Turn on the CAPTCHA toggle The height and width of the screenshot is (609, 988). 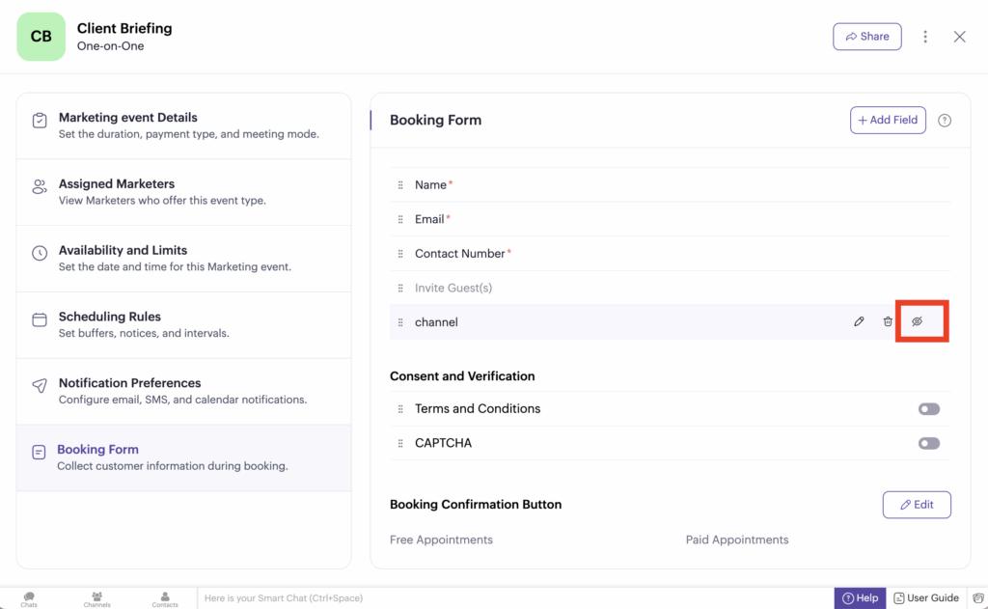point(928,443)
